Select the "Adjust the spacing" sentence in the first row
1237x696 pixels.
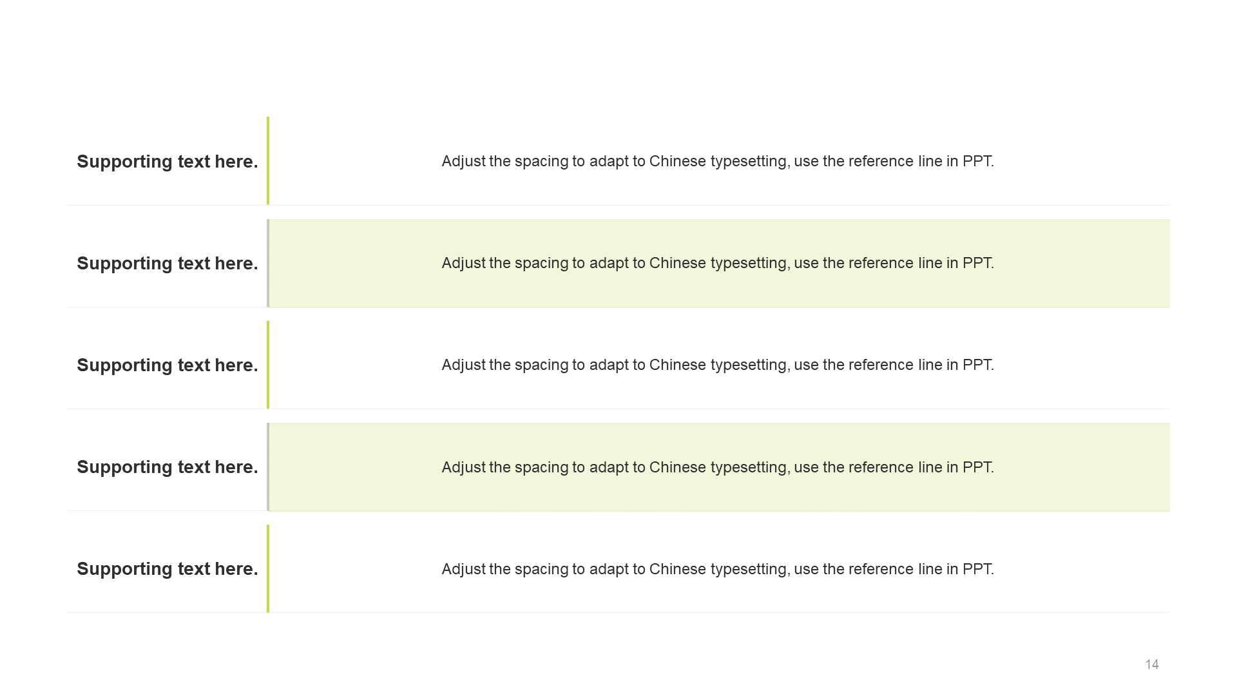tap(717, 161)
